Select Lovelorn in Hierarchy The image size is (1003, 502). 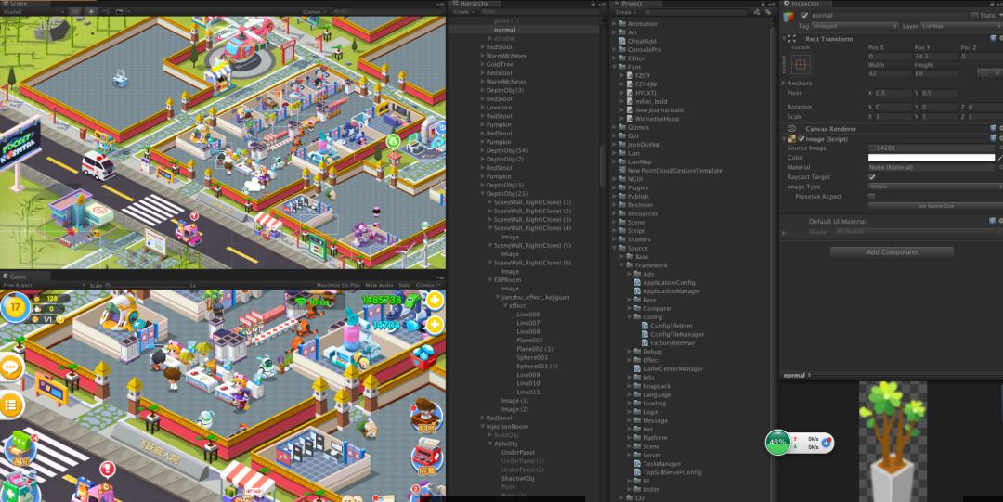(499, 108)
